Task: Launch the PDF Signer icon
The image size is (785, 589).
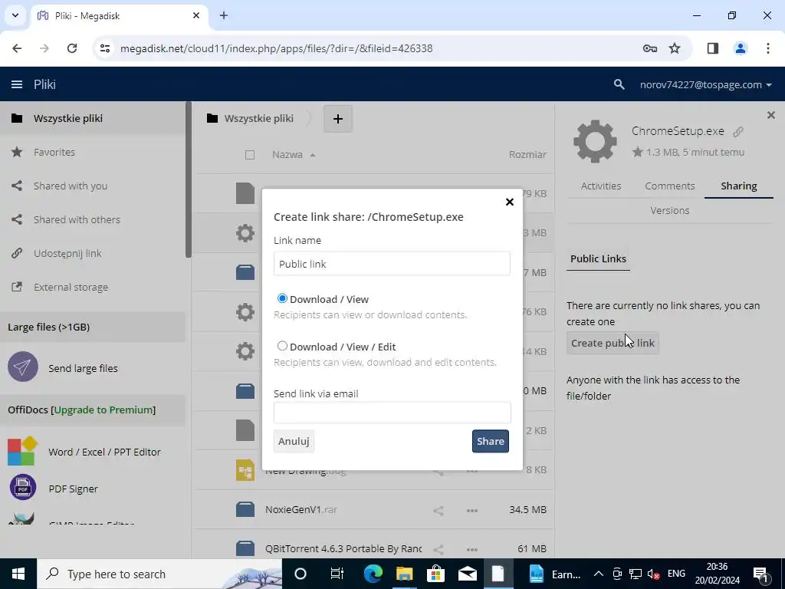Action: click(x=22, y=487)
